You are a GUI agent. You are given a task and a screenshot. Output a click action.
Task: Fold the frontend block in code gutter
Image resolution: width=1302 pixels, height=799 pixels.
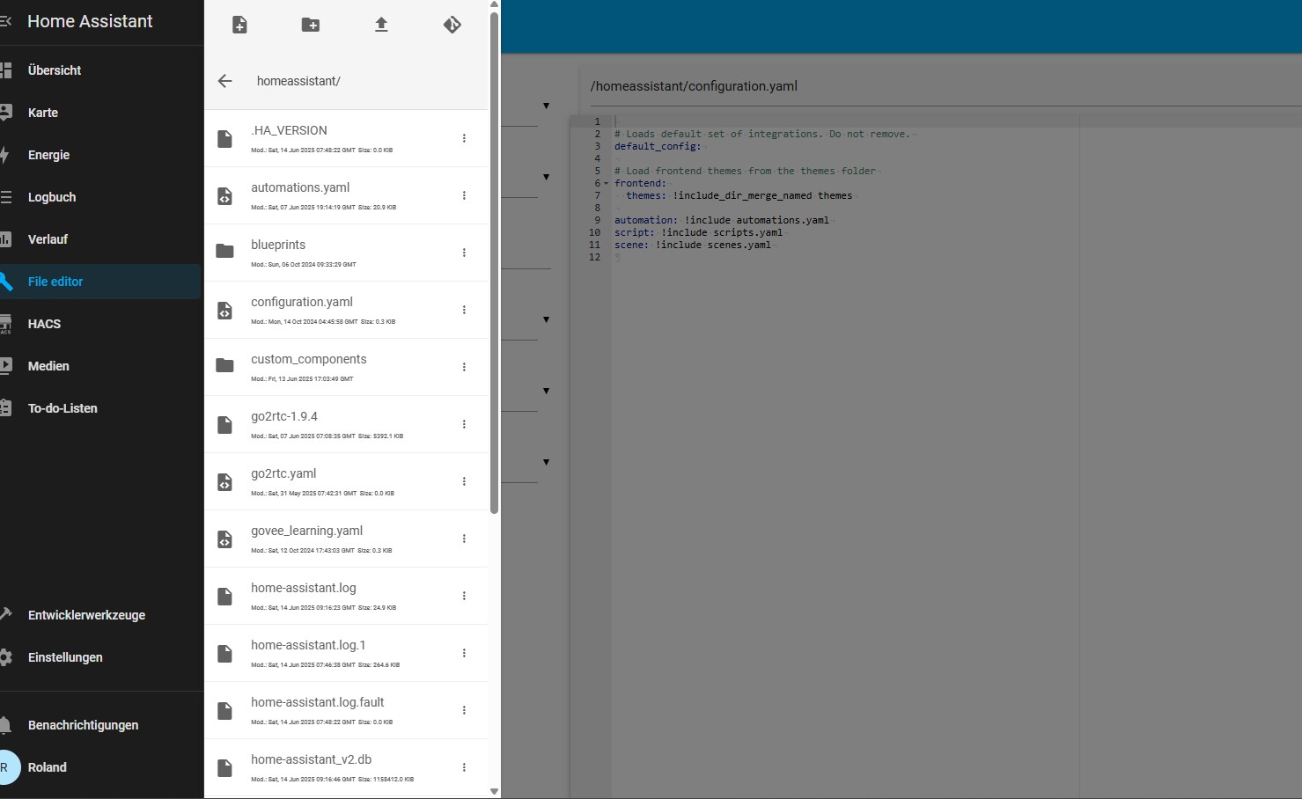point(607,184)
